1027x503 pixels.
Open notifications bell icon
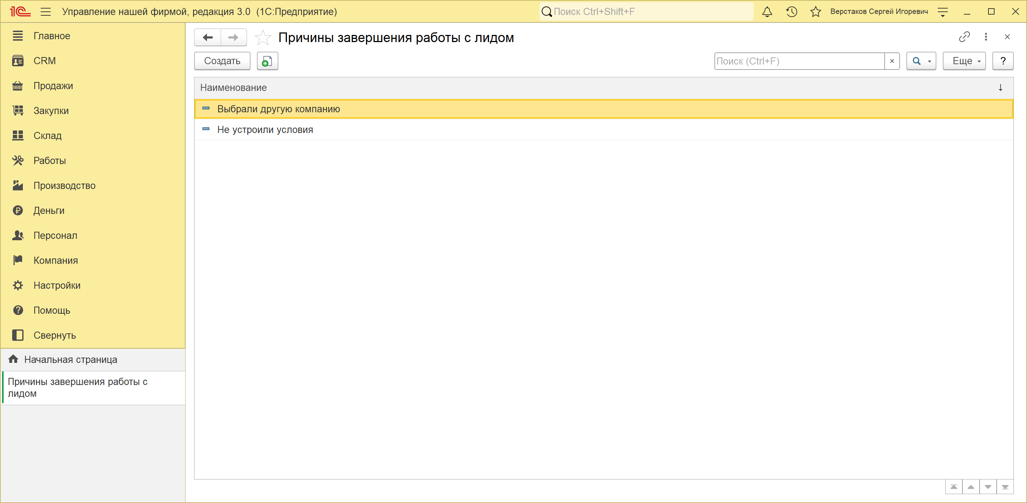(767, 11)
